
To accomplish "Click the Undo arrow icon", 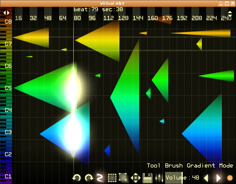I will coord(77,178).
